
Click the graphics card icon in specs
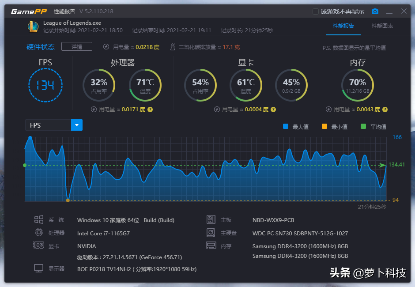pos(39,245)
